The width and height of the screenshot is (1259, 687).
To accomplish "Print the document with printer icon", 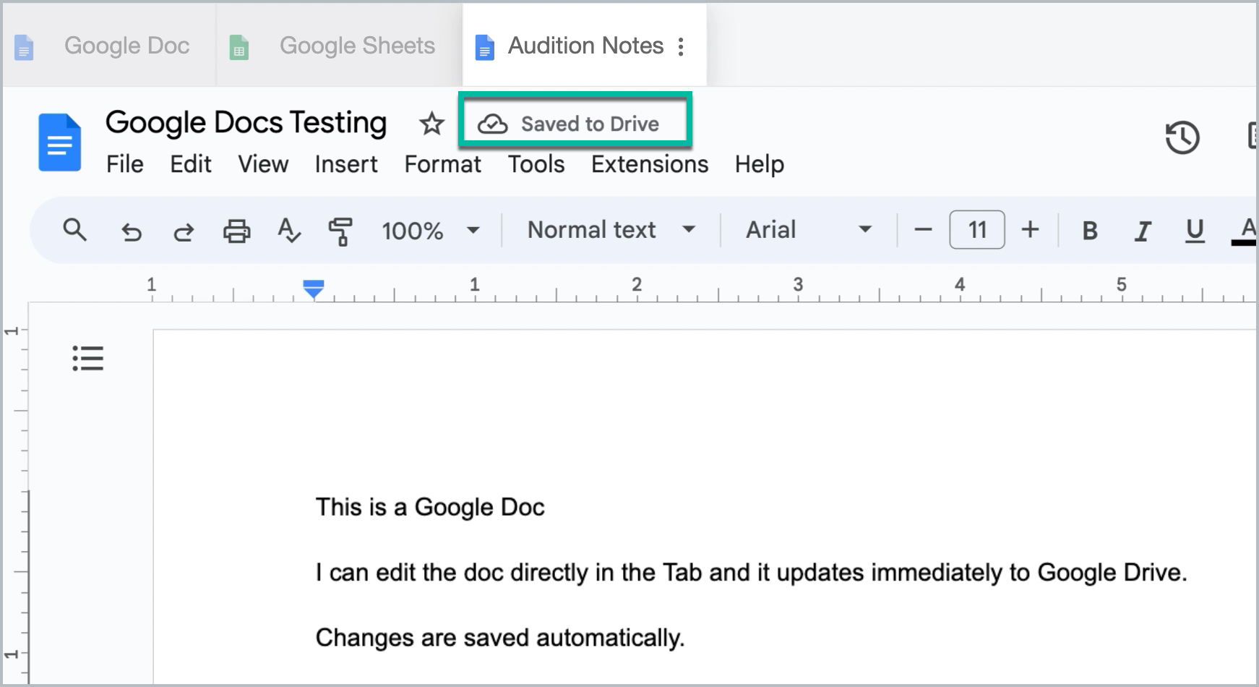I will coord(236,231).
